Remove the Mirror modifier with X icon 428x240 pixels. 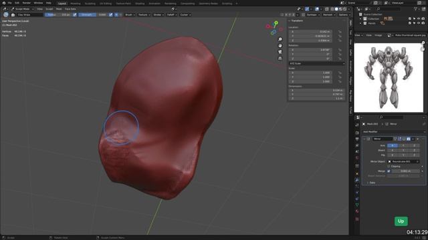[x=417, y=139]
